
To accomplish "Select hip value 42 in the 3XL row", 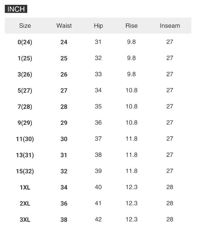I will click(x=98, y=219).
